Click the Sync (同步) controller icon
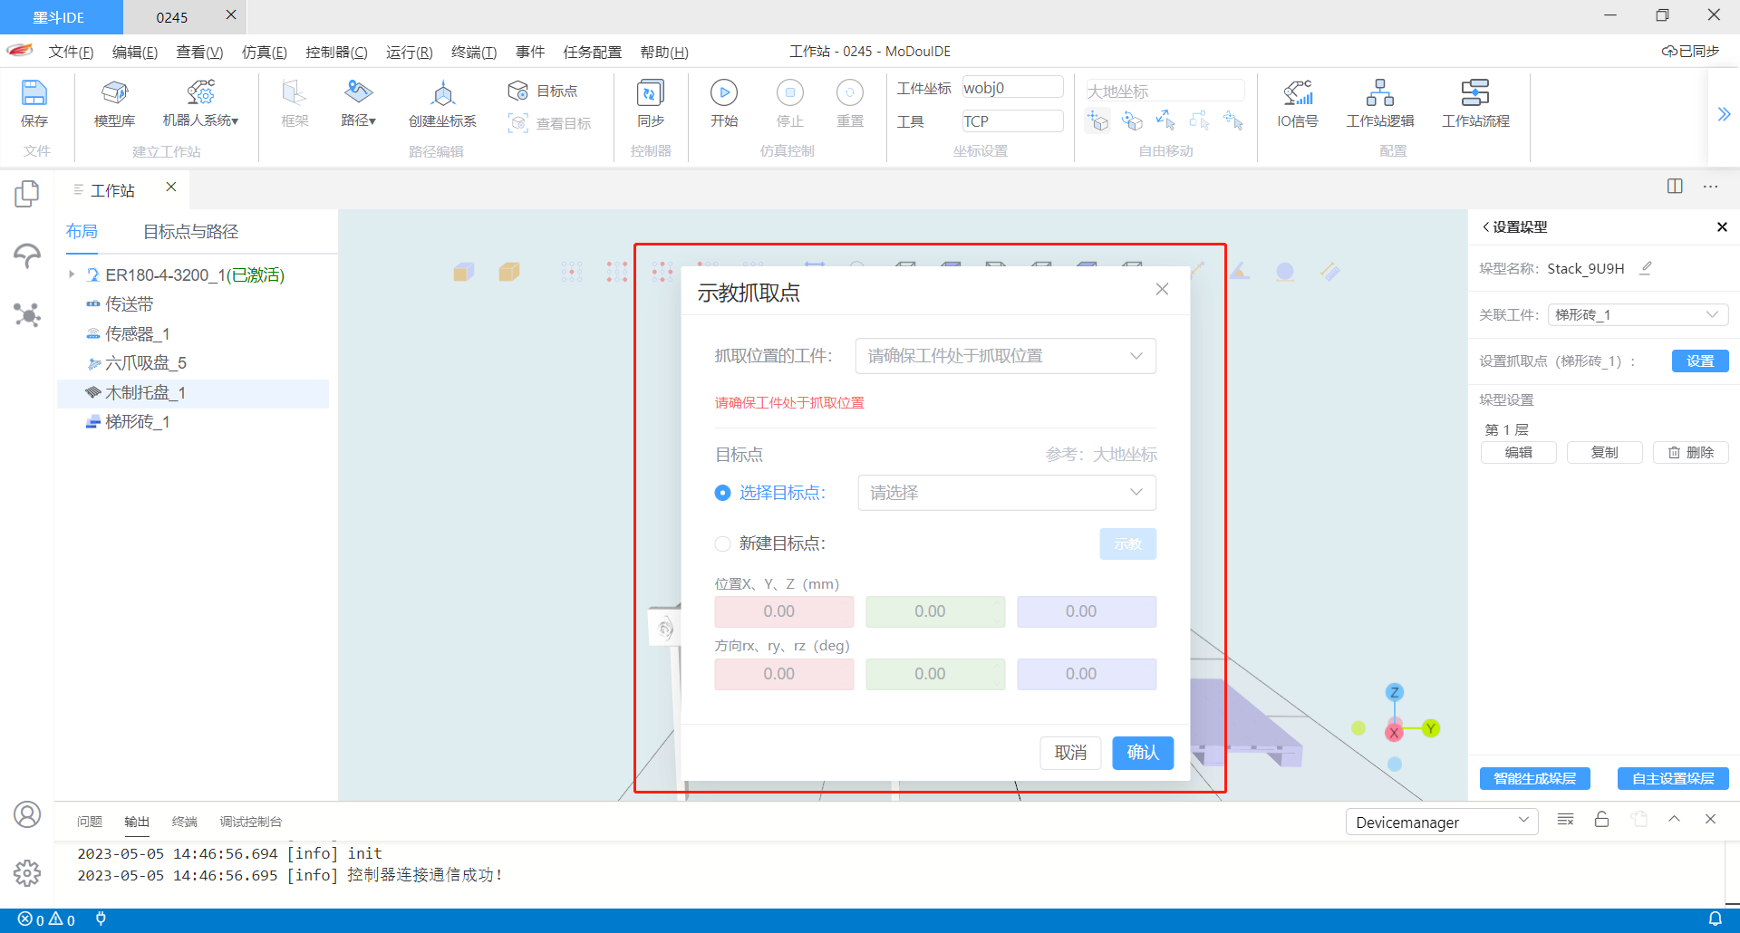This screenshot has height=933, width=1740. coord(650,93)
